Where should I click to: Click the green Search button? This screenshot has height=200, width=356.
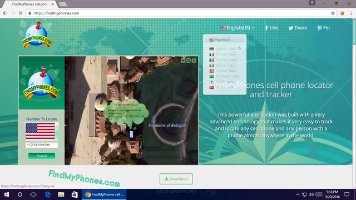click(42, 156)
